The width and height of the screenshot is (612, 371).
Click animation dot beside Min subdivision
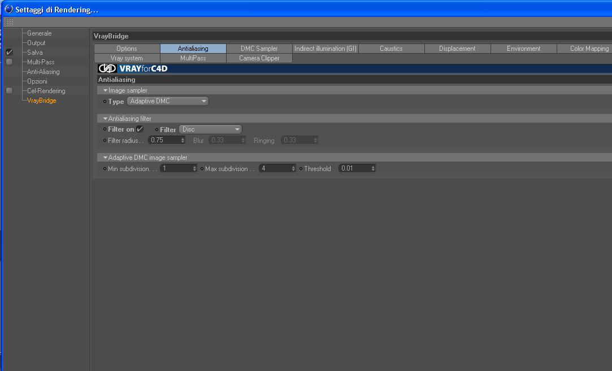[105, 168]
